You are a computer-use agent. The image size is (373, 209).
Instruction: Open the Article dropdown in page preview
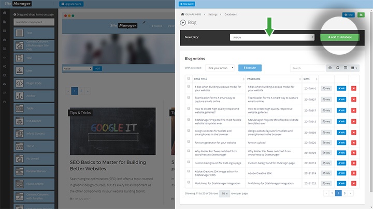click(x=77, y=69)
